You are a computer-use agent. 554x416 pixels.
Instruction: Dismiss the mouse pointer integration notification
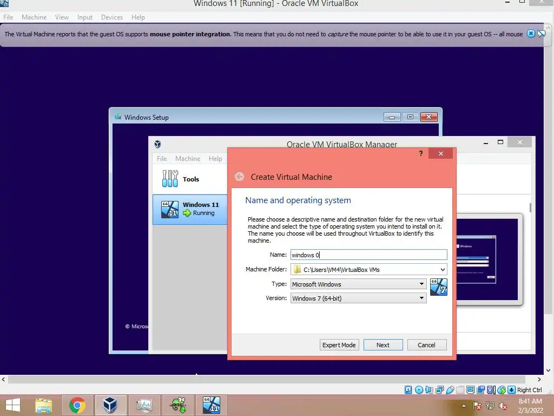click(531, 34)
